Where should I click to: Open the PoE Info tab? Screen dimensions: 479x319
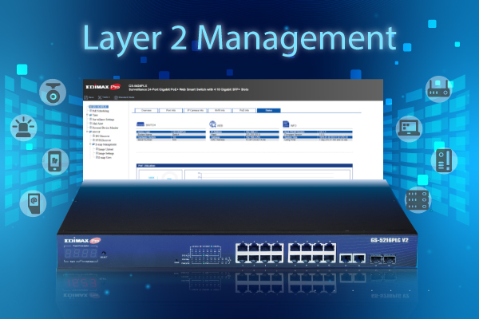pyautogui.click(x=244, y=111)
